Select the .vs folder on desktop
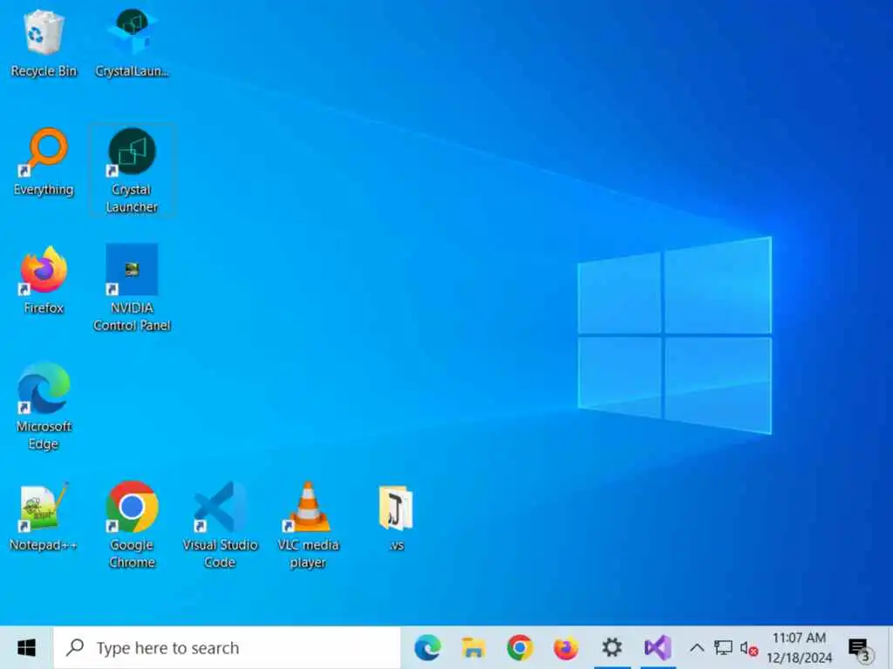Screen dimensions: 893x669 point(397,517)
